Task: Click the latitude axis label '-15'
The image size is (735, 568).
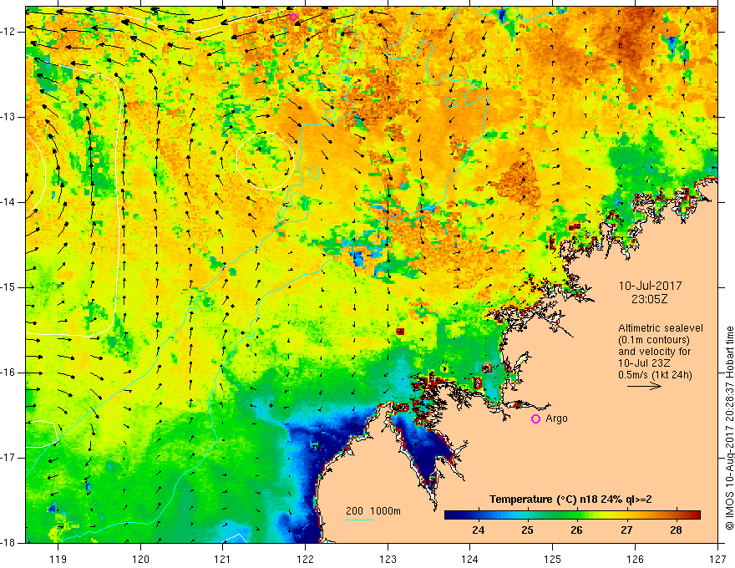Action: point(8,287)
